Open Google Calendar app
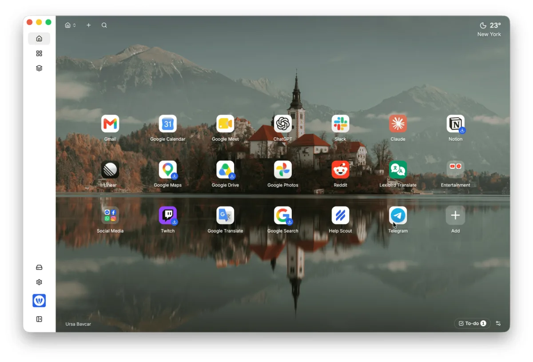 click(168, 124)
